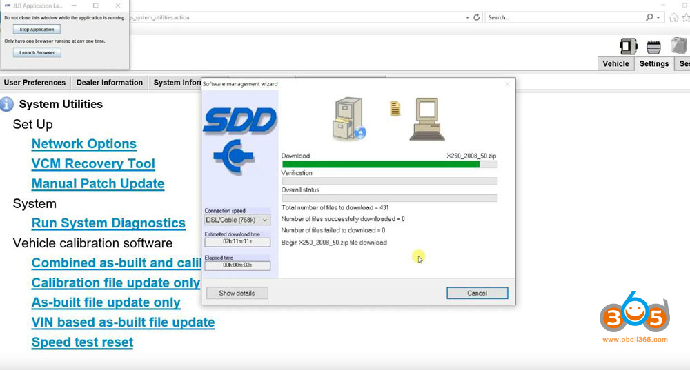This screenshot has height=370, width=690.
Task: Click the browser home icon
Action: pyautogui.click(x=673, y=18)
